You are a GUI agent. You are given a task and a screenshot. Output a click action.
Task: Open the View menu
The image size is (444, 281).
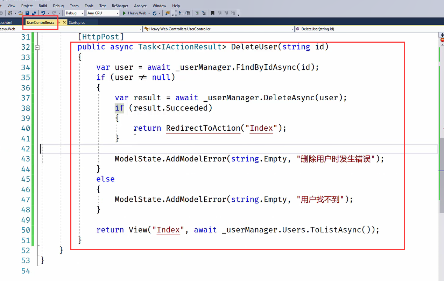click(11, 6)
